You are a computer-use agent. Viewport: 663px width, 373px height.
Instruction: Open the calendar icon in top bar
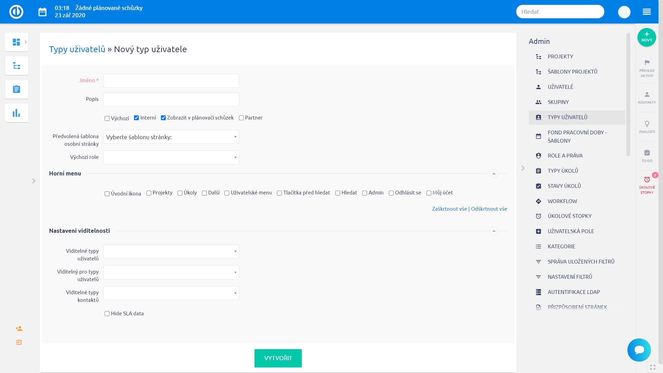42,12
